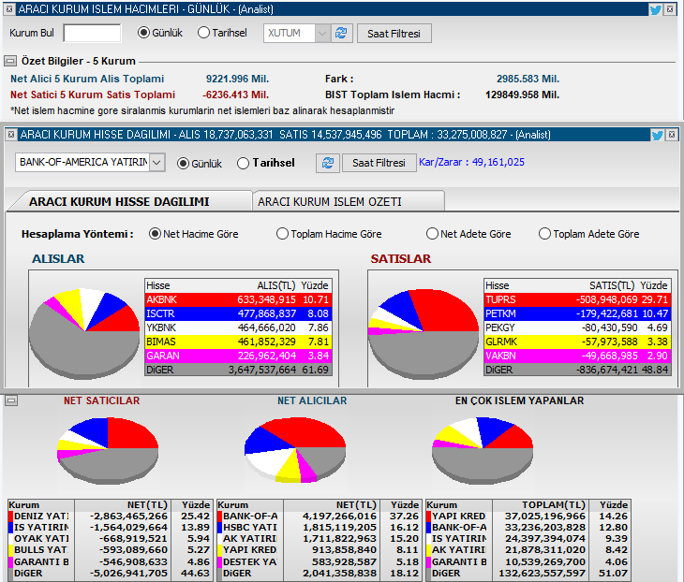
Task: Click refresh icon next to XUTUM dropdown
Action: click(x=341, y=33)
